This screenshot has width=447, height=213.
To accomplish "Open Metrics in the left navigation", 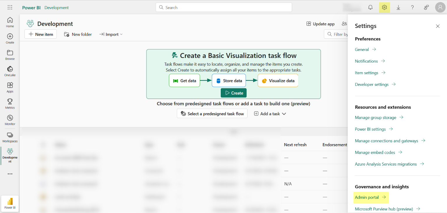I will point(10,104).
